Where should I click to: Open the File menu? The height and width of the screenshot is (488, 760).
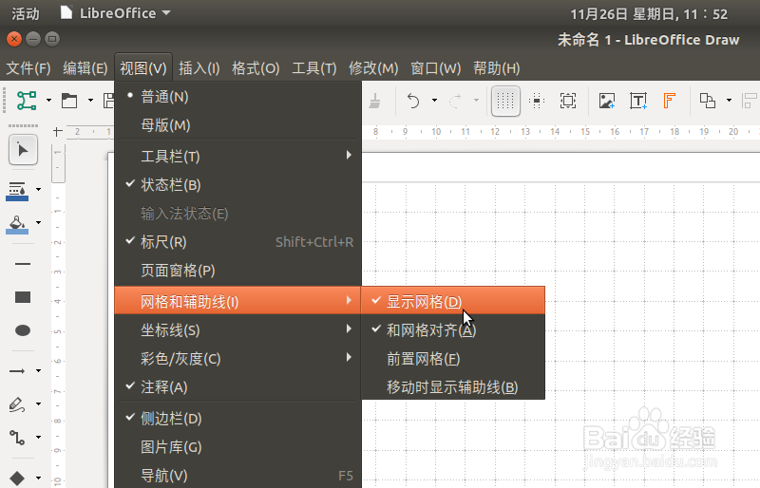(28, 68)
